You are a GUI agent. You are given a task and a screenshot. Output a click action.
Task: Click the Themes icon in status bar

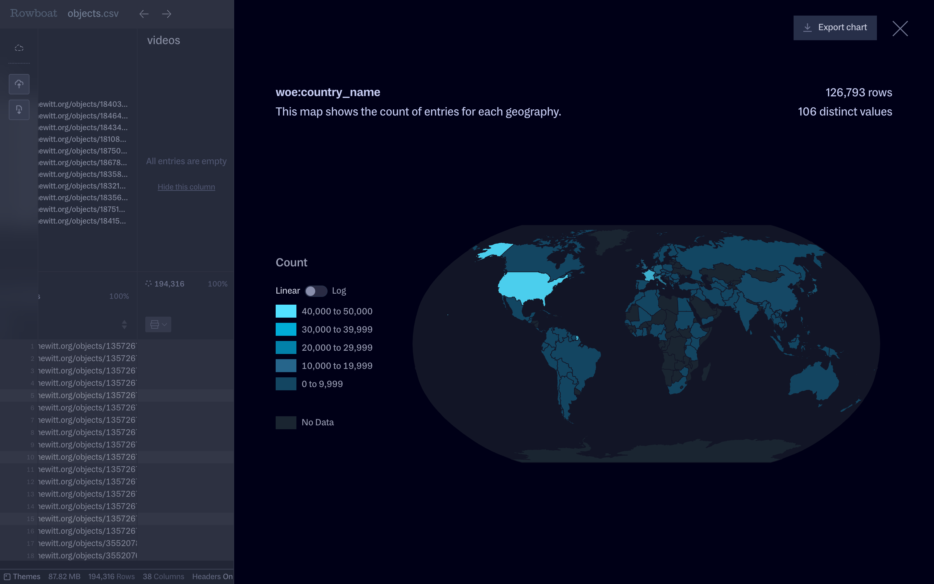click(7, 576)
